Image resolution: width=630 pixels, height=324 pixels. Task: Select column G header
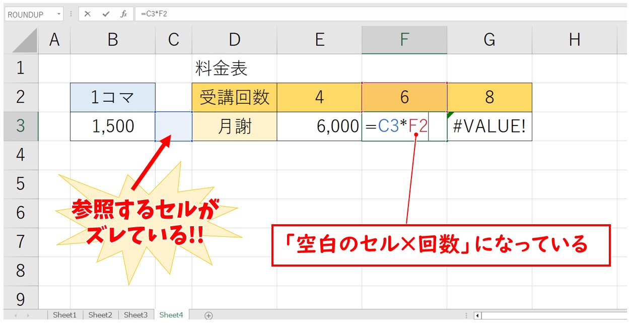[x=489, y=40]
